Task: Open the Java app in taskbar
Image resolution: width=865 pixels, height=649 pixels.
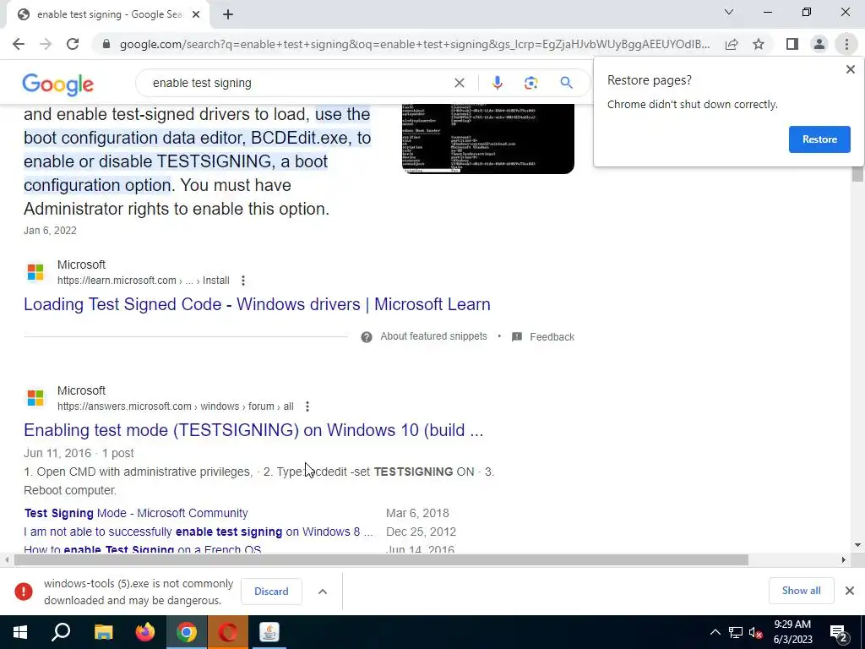Action: tap(269, 632)
